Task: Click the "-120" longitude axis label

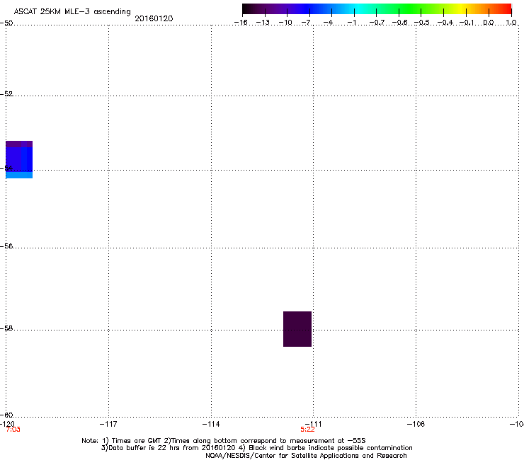Action: point(7,424)
